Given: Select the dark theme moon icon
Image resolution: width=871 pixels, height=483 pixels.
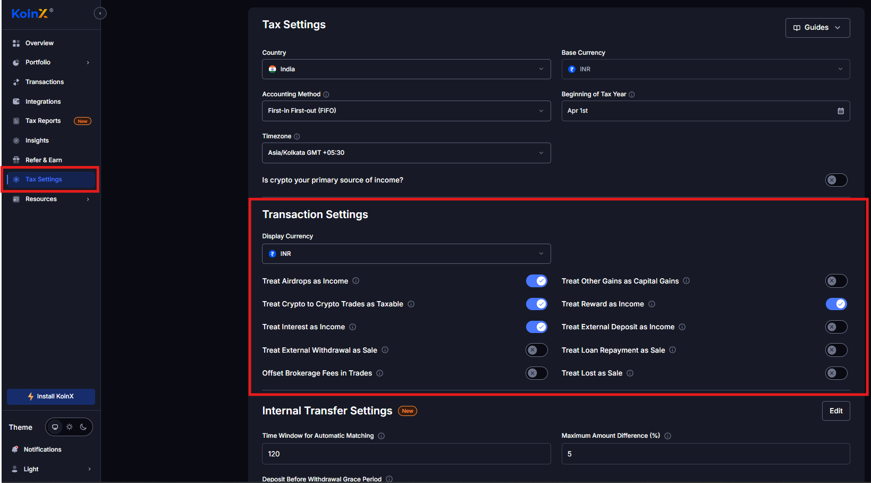Looking at the screenshot, I should pyautogui.click(x=83, y=427).
